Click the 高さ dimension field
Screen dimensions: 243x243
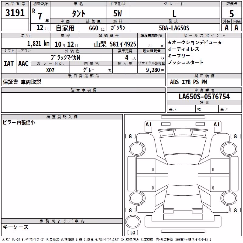pos(230,109)
